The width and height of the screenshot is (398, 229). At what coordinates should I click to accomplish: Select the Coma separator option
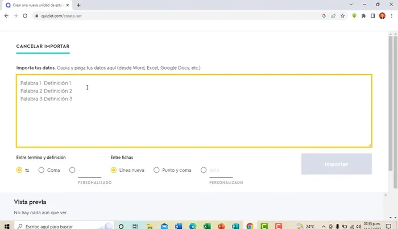(x=42, y=170)
